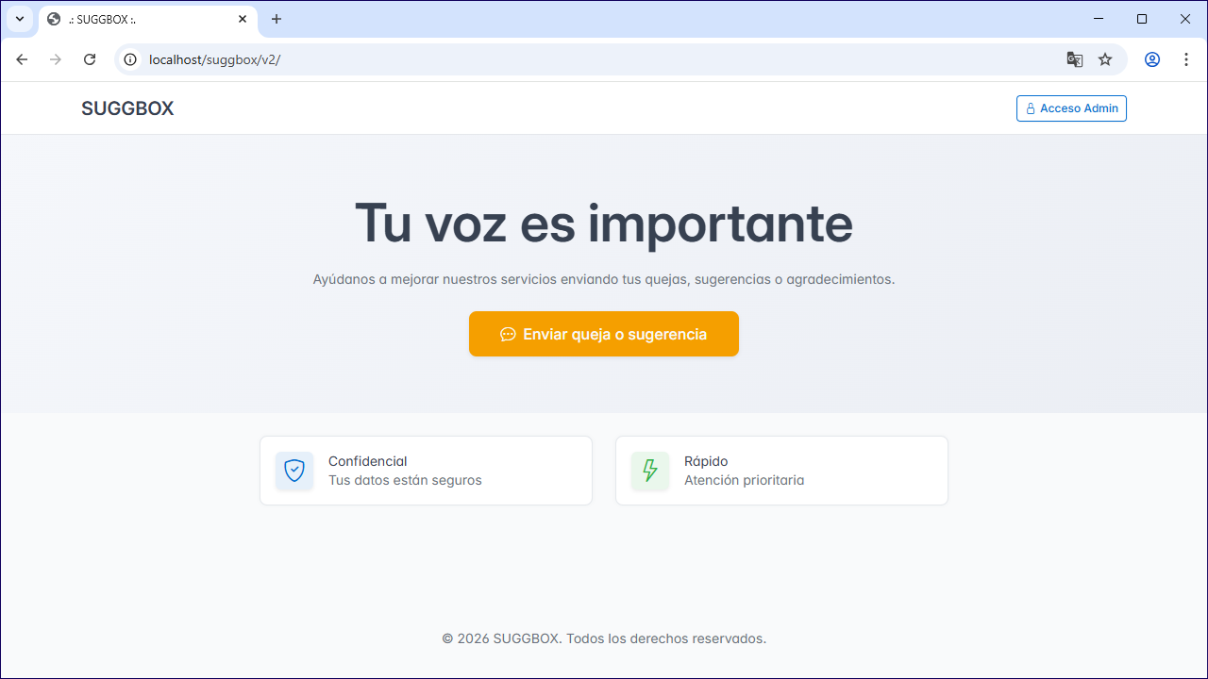Open the Google Translate page icon
1208x679 pixels.
click(1075, 59)
